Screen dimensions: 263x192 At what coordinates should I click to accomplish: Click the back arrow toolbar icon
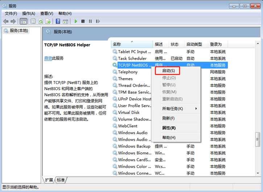(x=6, y=21)
